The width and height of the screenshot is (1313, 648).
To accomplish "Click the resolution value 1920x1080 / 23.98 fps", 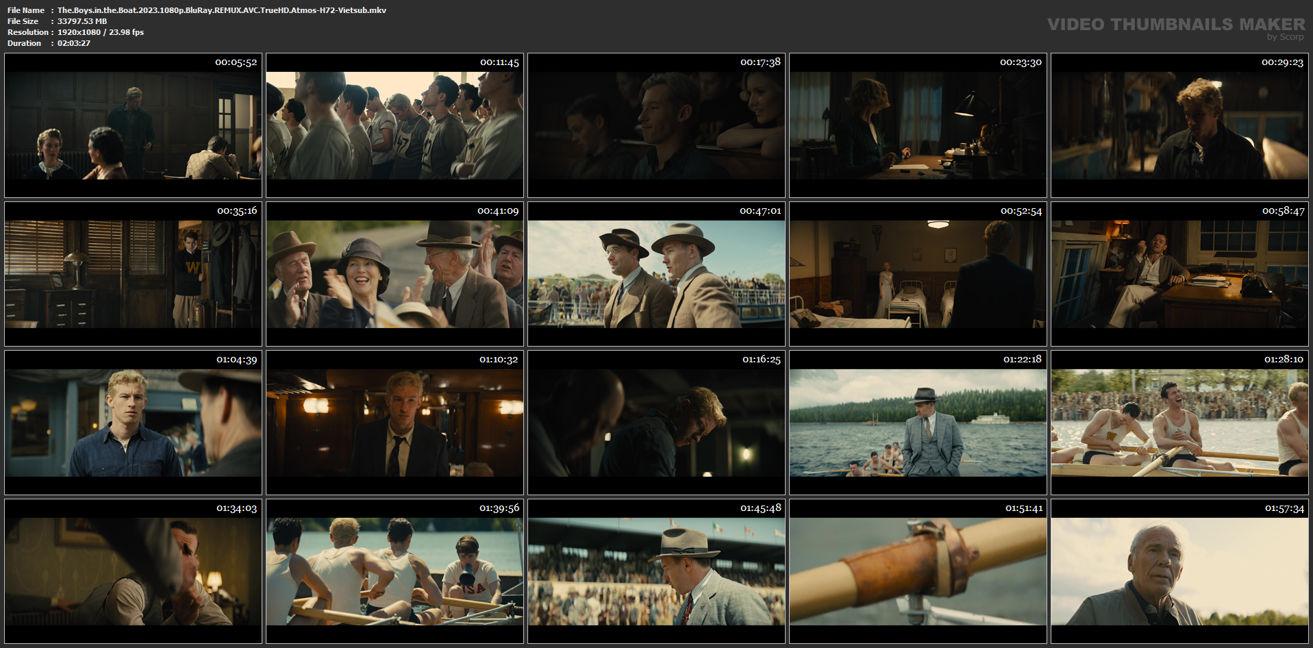I will click(101, 32).
